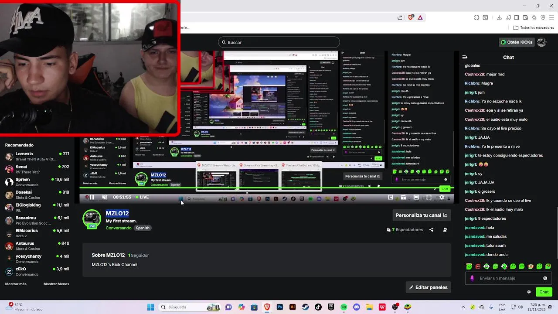558x314 pixels.
Task: Open Spotify from the taskbar
Action: (x=344, y=307)
